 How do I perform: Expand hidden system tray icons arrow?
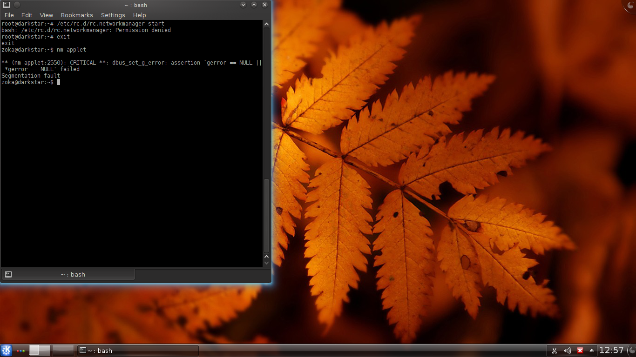coord(592,350)
